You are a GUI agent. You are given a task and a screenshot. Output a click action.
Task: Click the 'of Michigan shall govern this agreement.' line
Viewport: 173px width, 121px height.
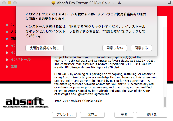pyautogui.click(x=82, y=94)
